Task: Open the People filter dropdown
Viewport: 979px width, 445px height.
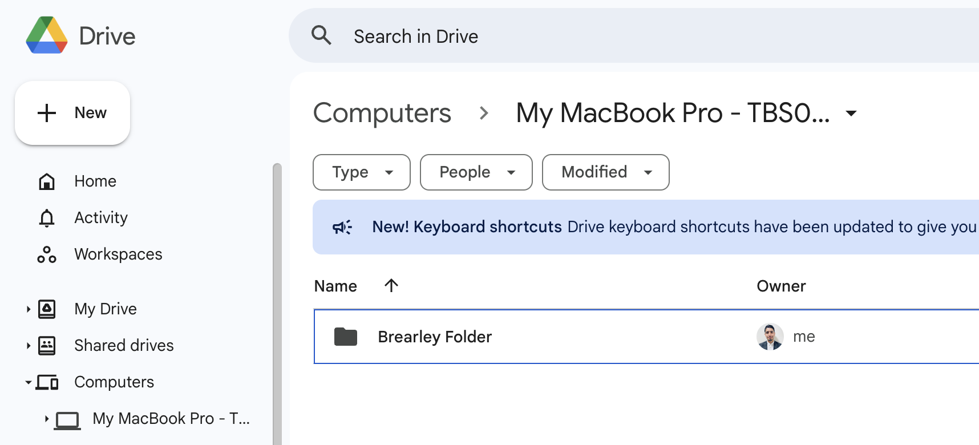Action: point(476,172)
